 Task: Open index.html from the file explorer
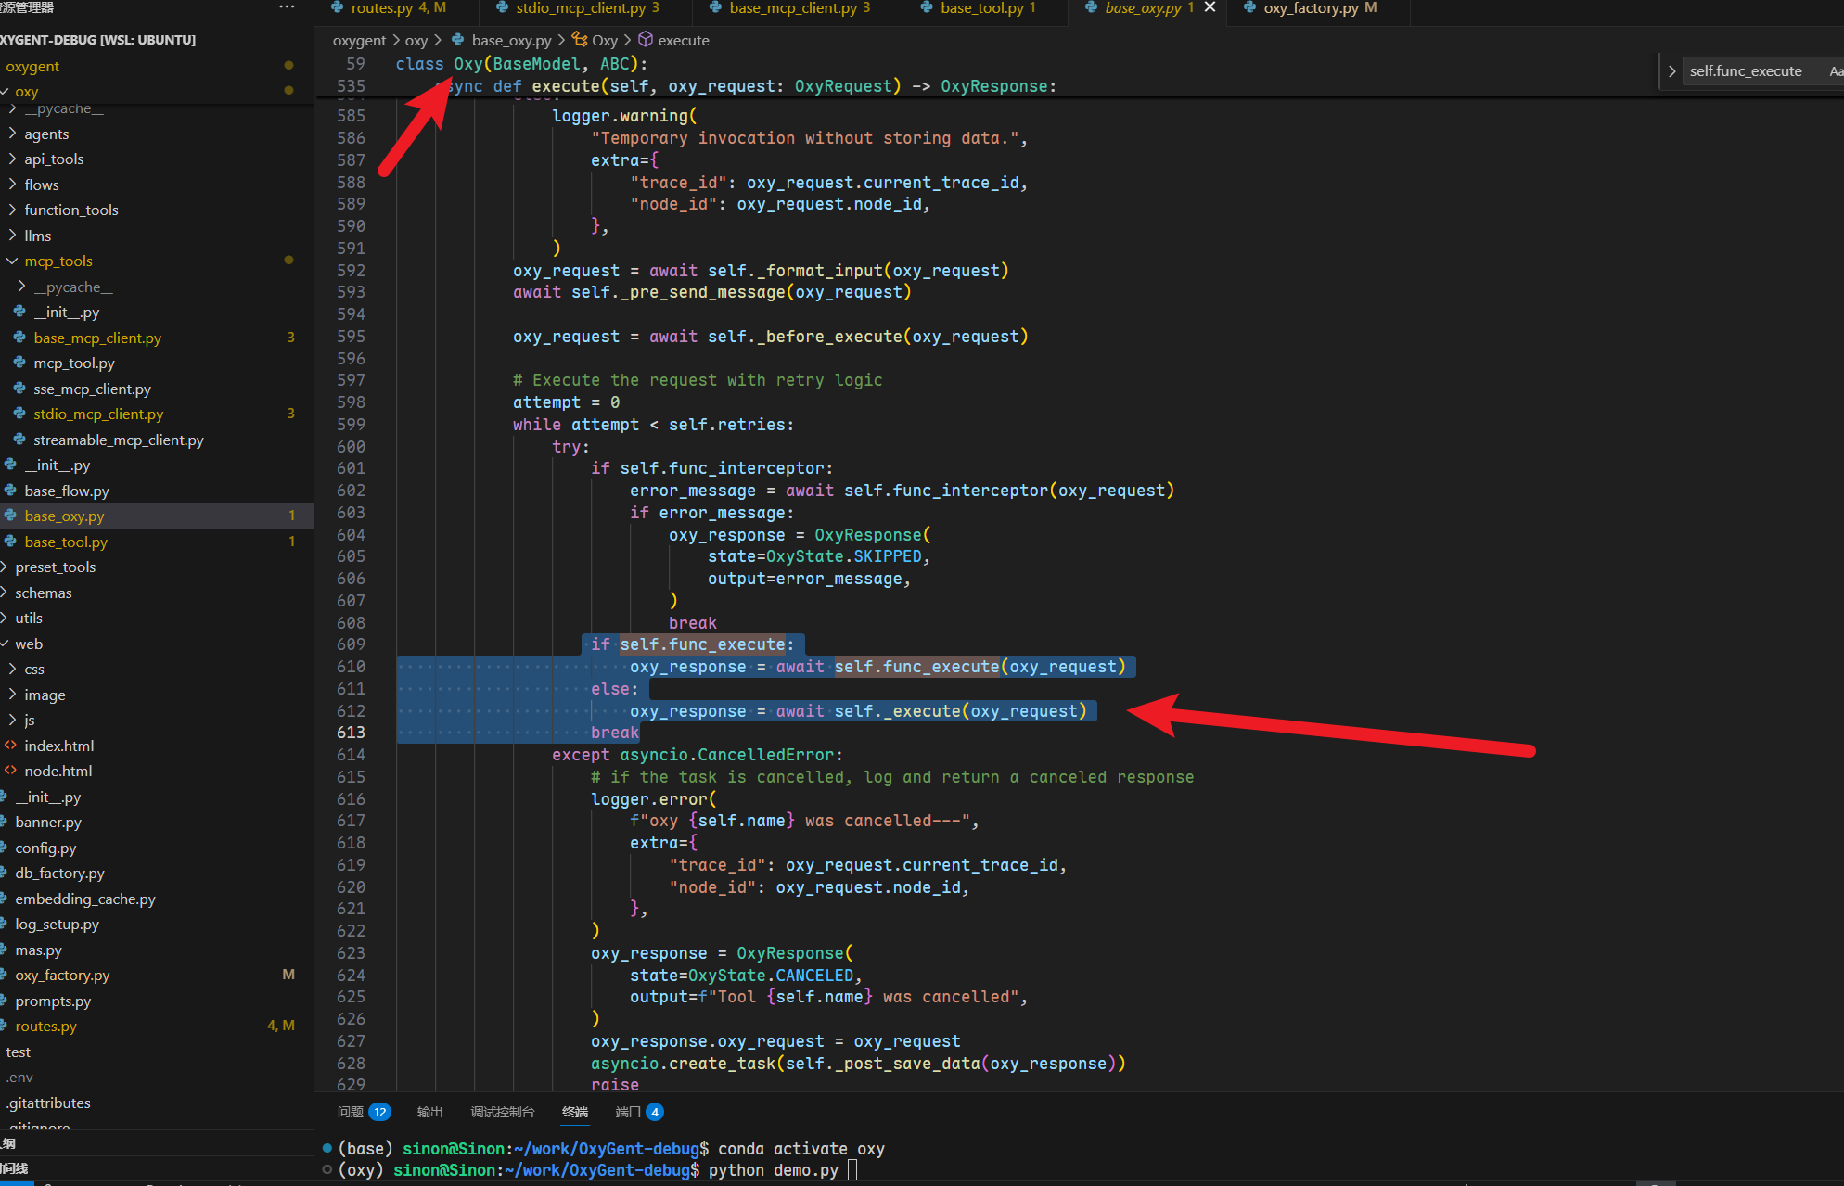(x=58, y=746)
